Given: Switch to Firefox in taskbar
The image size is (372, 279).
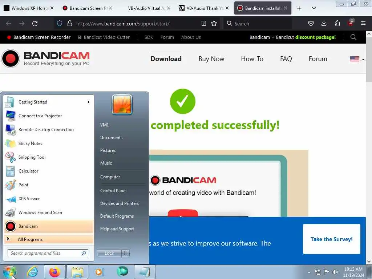Looking at the screenshot, I should tap(54, 272).
